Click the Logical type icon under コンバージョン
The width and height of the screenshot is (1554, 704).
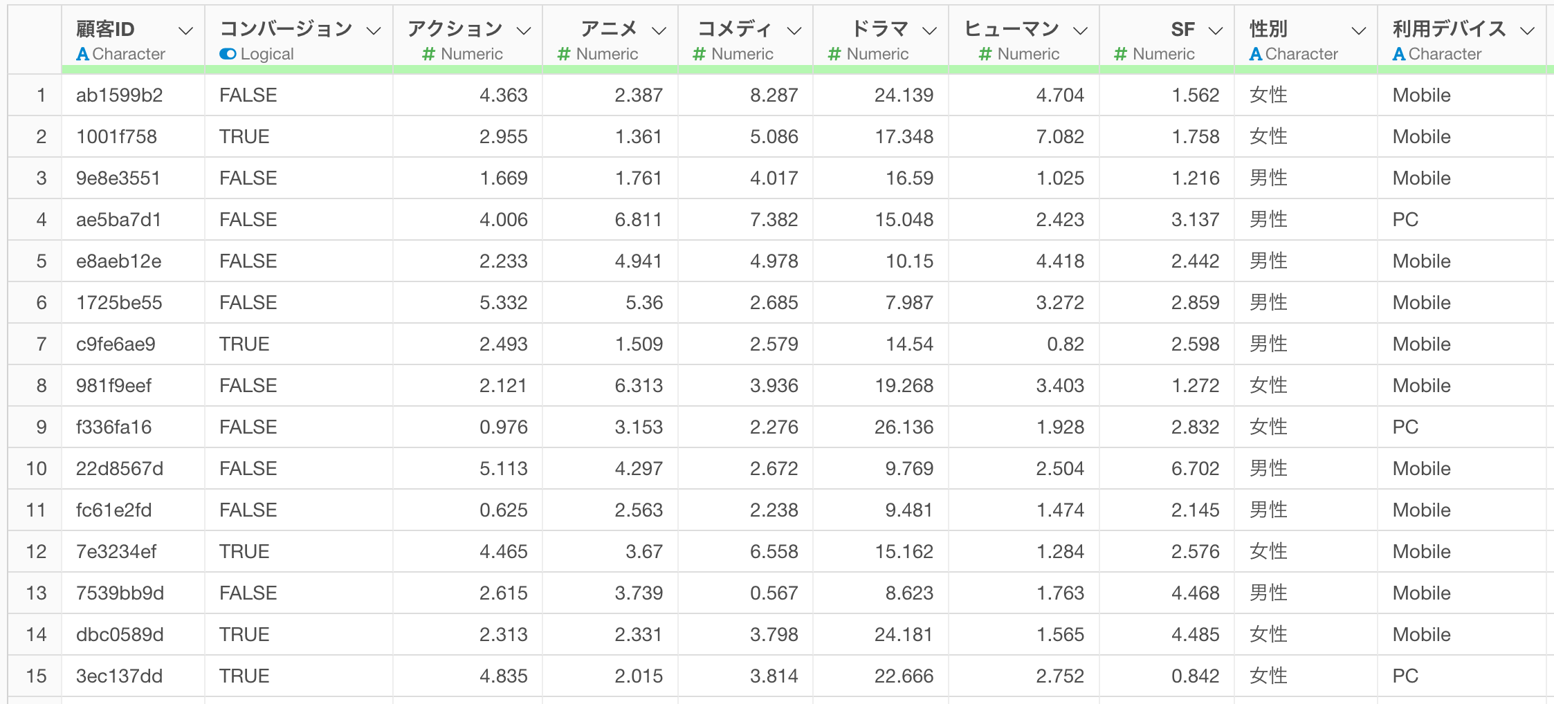click(x=228, y=54)
